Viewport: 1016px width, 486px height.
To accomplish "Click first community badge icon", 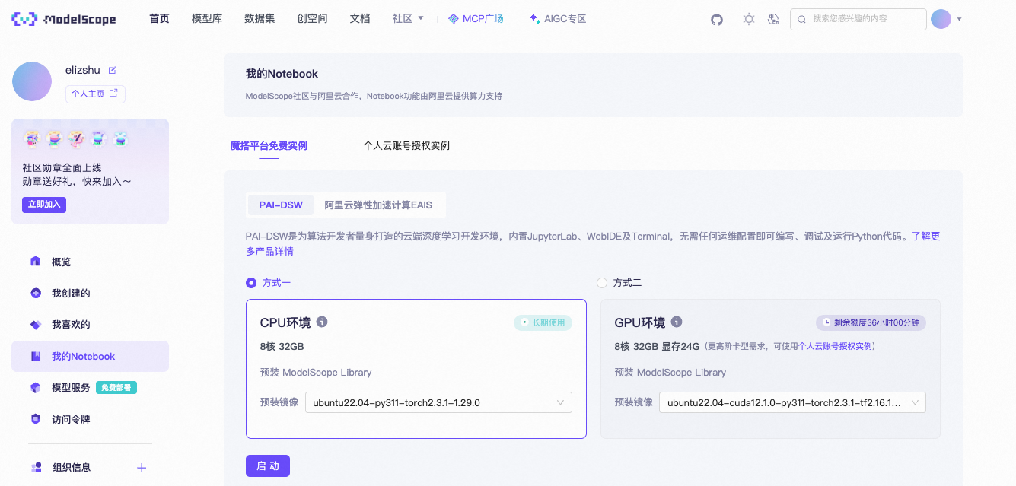I will pyautogui.click(x=31, y=138).
